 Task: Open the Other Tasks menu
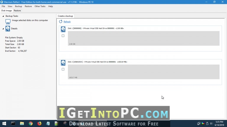(x=40, y=6)
